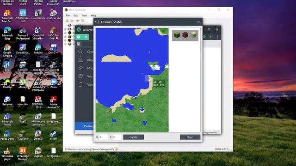Click the plus icon in the converter header

(211, 37)
